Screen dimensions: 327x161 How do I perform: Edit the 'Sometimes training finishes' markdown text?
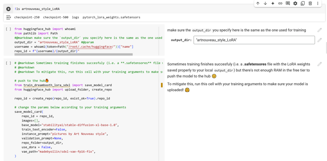319,64
